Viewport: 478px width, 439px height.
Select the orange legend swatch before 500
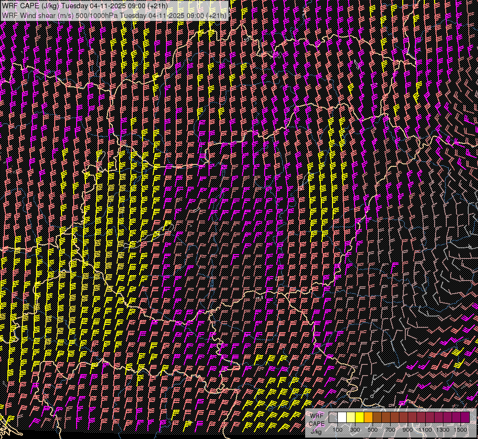tap(368, 417)
